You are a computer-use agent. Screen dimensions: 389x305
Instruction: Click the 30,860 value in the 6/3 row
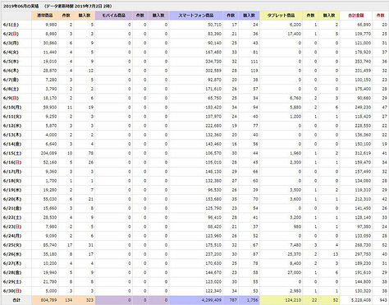click(x=50, y=43)
